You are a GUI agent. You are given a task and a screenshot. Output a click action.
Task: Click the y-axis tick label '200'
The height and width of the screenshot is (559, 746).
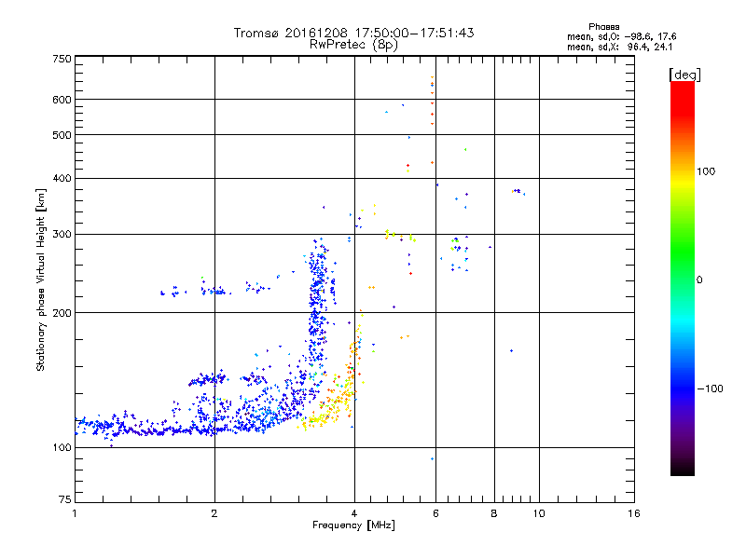(x=62, y=313)
